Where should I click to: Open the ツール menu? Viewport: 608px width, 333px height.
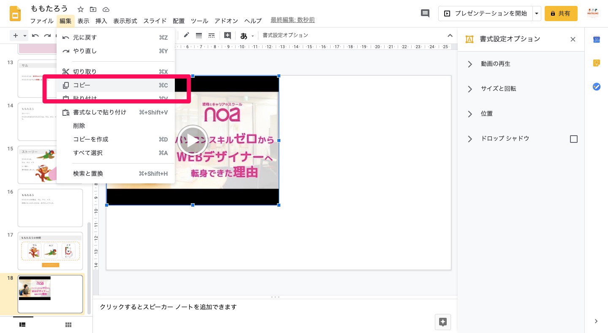click(x=199, y=21)
